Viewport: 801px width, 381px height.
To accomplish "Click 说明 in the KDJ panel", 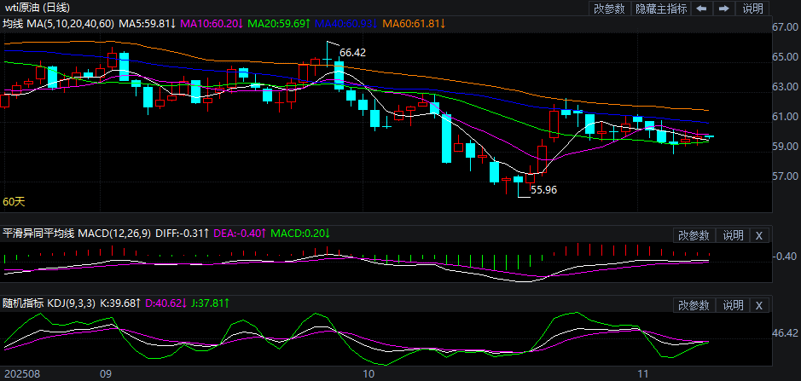I will (x=733, y=305).
